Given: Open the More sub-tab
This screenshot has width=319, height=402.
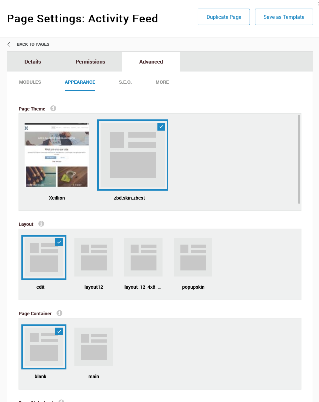Looking at the screenshot, I should (162, 82).
